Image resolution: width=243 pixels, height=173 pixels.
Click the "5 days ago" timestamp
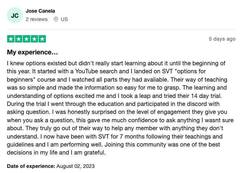pyautogui.click(x=222, y=39)
